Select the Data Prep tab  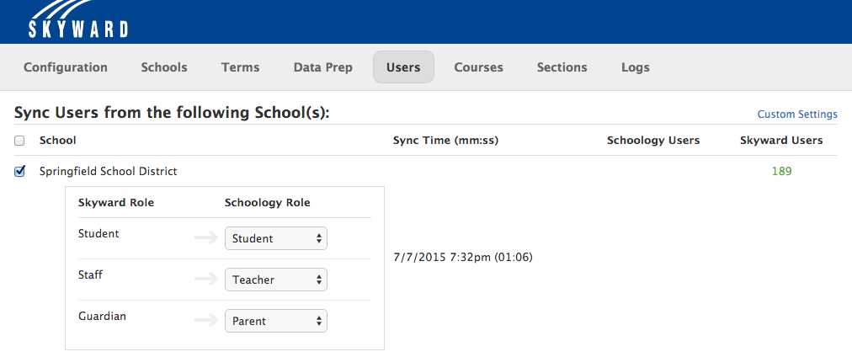(x=323, y=67)
